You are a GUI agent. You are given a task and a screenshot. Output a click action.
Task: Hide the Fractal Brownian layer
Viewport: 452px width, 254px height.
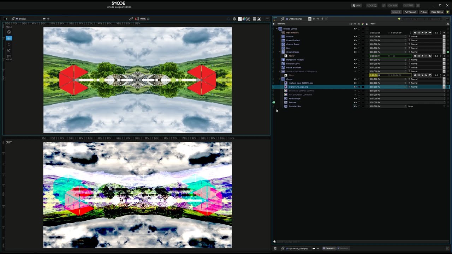click(x=355, y=67)
